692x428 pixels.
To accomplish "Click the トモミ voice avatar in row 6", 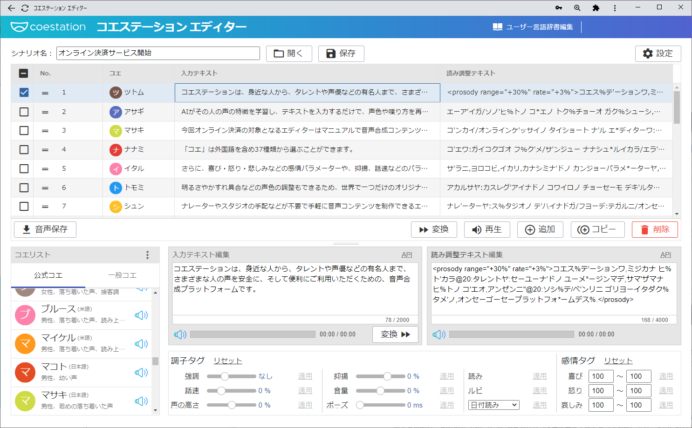I will 116,188.
